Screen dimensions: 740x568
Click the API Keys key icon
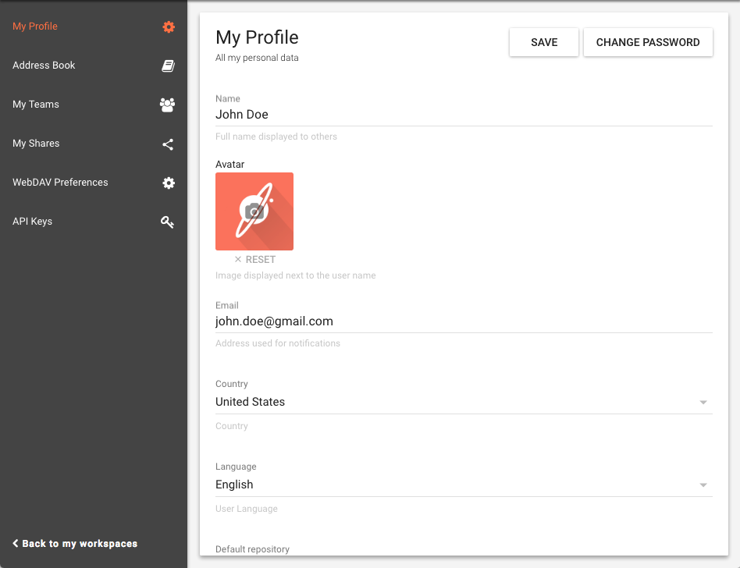[x=167, y=222]
